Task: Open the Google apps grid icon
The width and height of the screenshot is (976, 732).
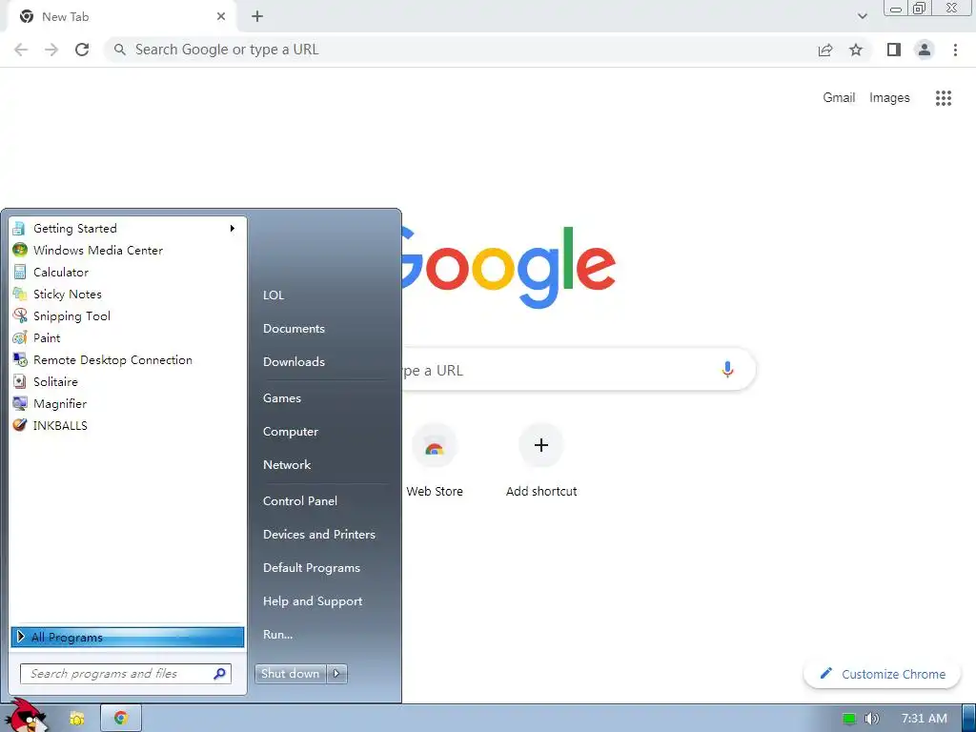Action: 944,98
